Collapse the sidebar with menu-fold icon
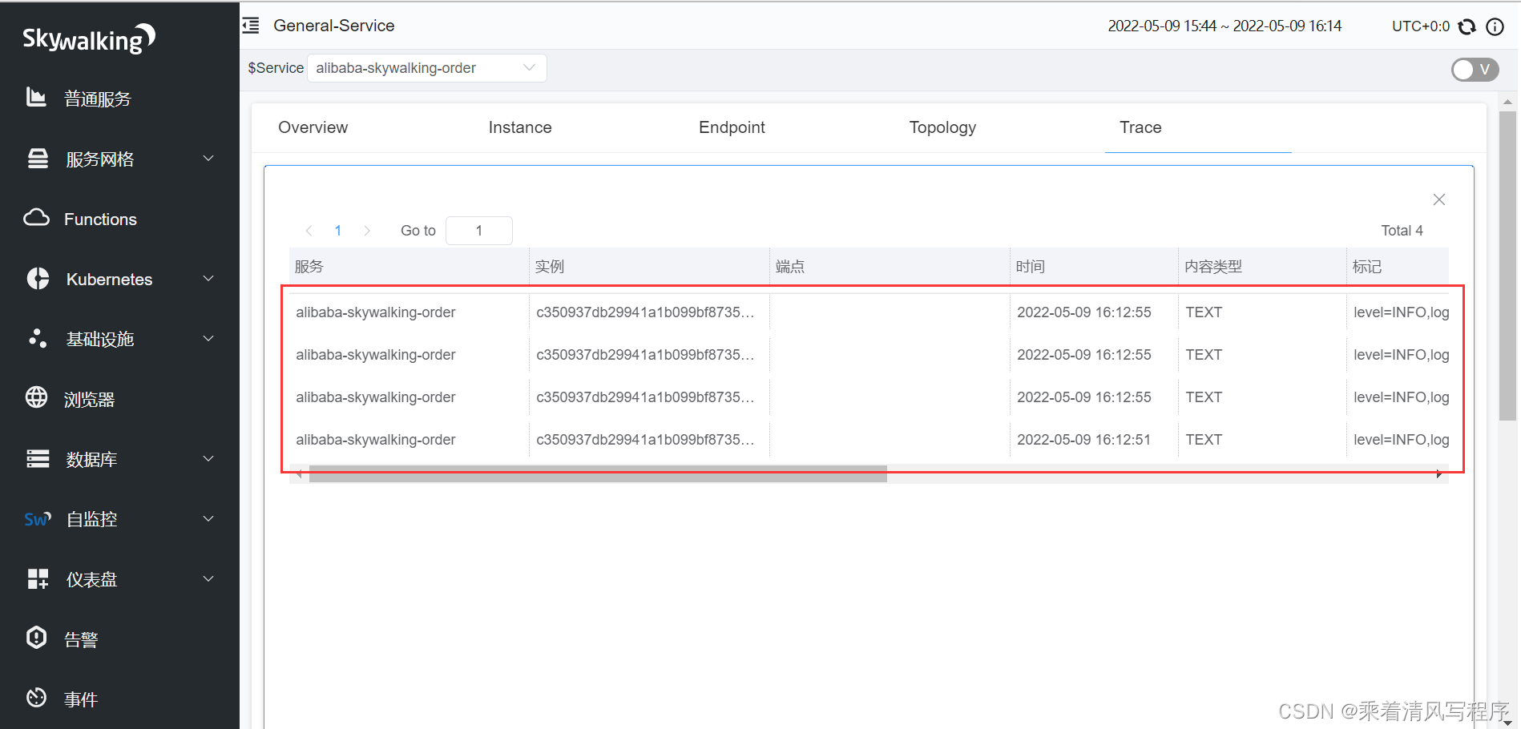 pos(251,26)
